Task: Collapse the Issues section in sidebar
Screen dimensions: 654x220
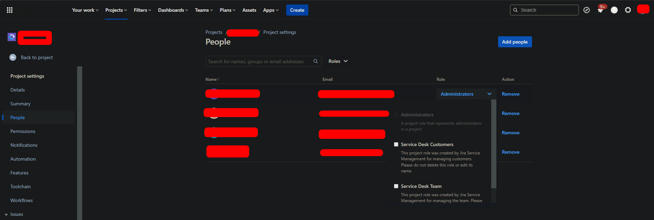Action: pos(6,214)
